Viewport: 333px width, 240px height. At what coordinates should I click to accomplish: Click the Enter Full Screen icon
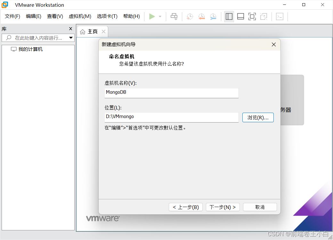[252, 16]
